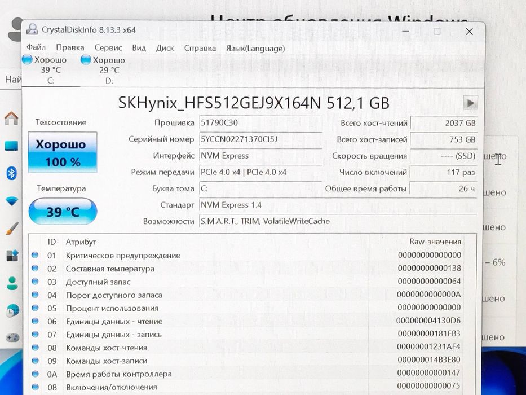Click the Возможности field with S.M.A.R.T., TRIM
The image size is (526, 395).
(x=338, y=221)
